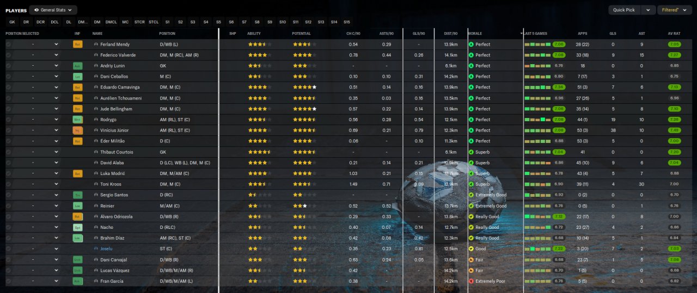Click the Loa status icon for Reinier
The height and width of the screenshot is (293, 697).
77,206
